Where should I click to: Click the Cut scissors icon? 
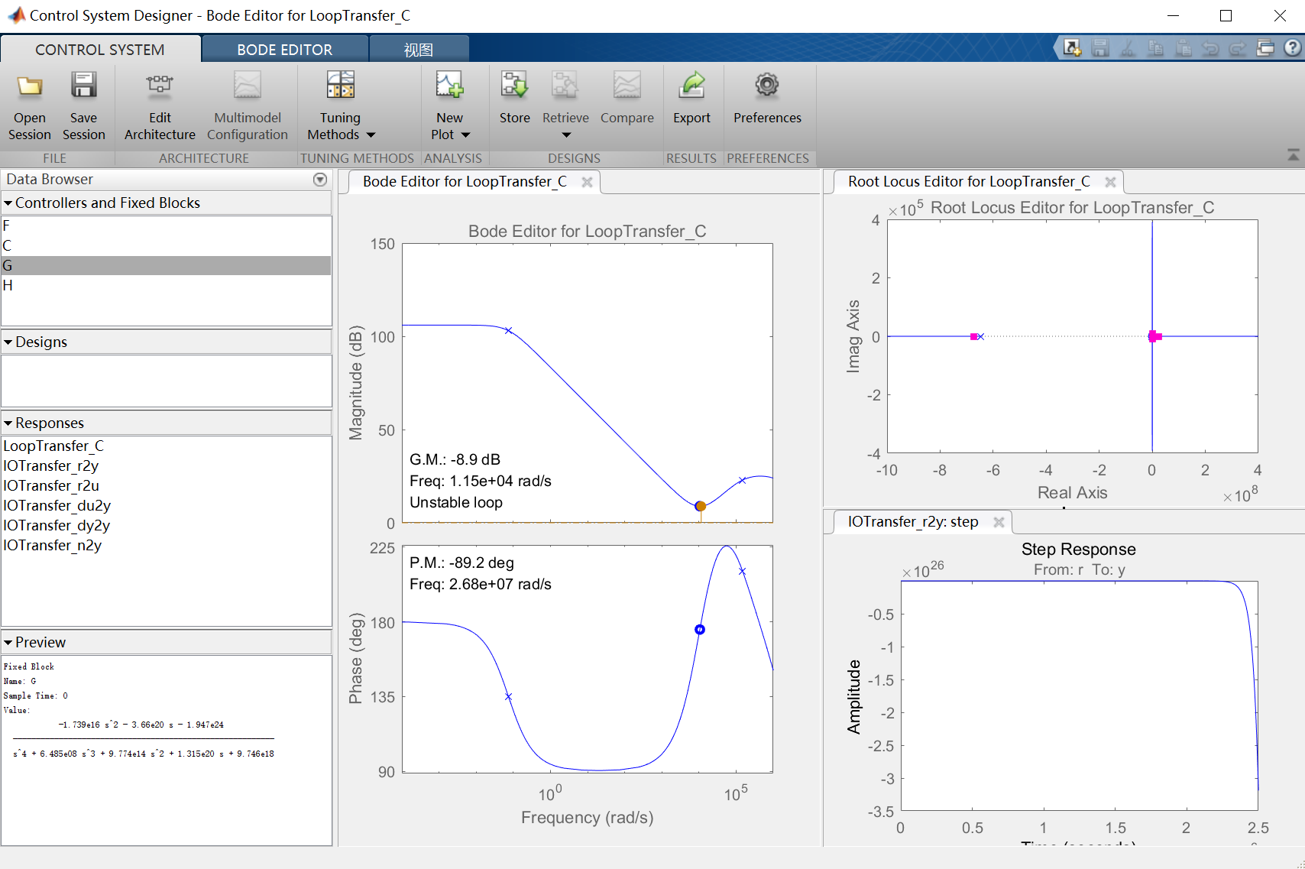point(1128,48)
